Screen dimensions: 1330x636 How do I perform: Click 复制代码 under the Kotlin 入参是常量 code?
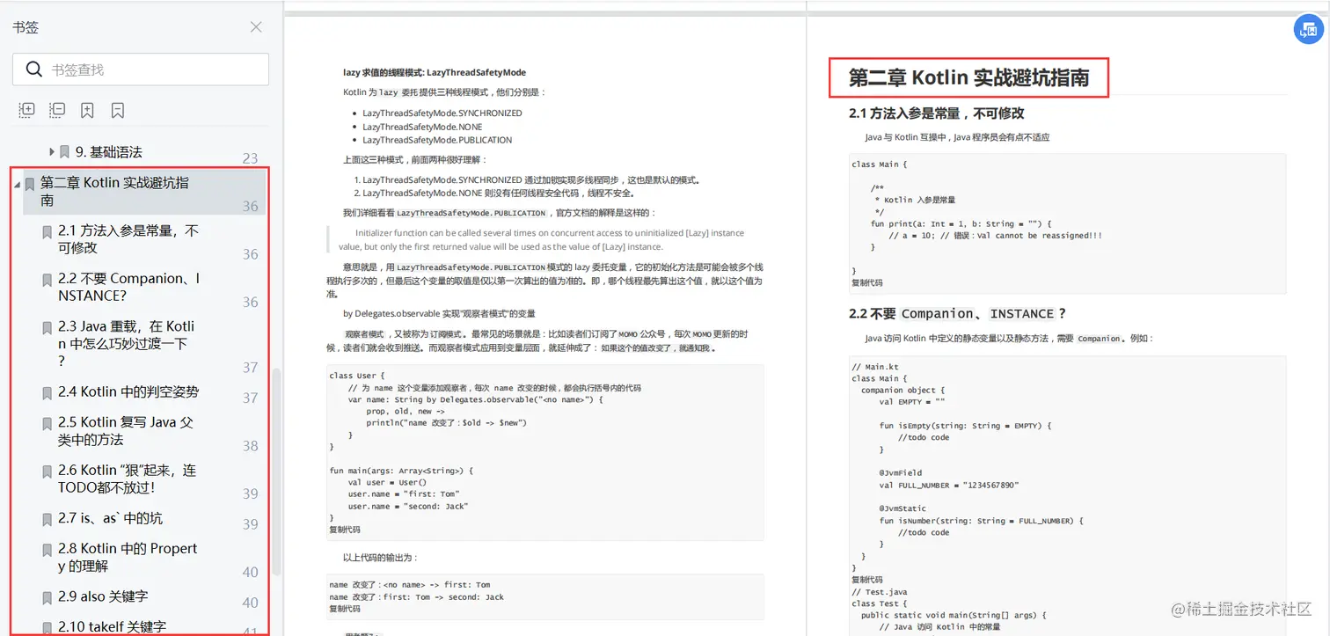click(x=867, y=283)
